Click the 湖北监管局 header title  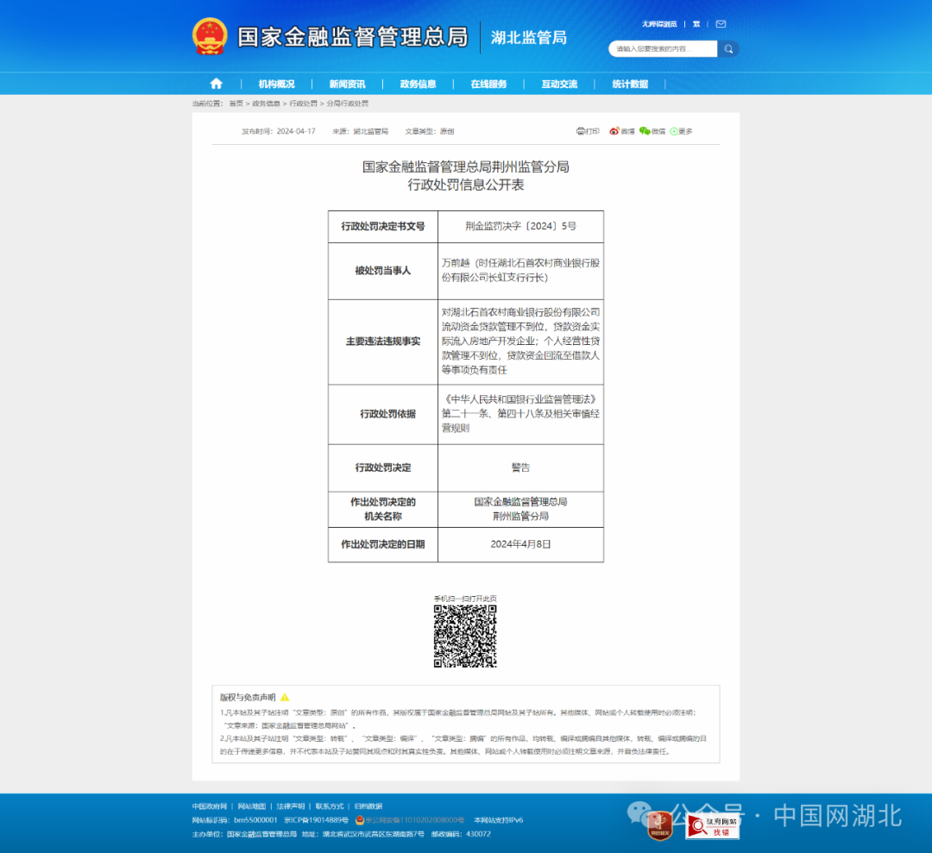528,37
